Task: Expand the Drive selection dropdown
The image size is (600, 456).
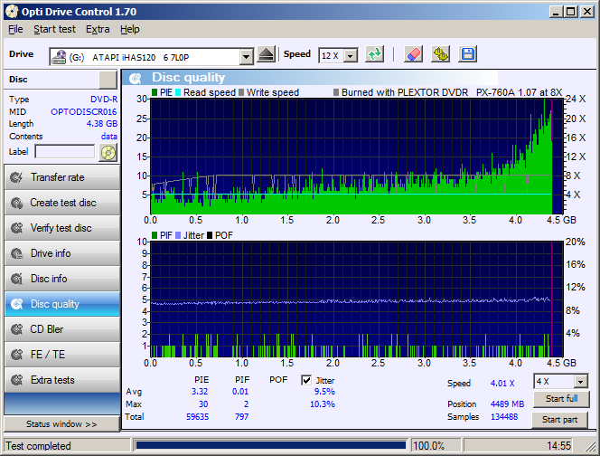Action: coord(247,57)
